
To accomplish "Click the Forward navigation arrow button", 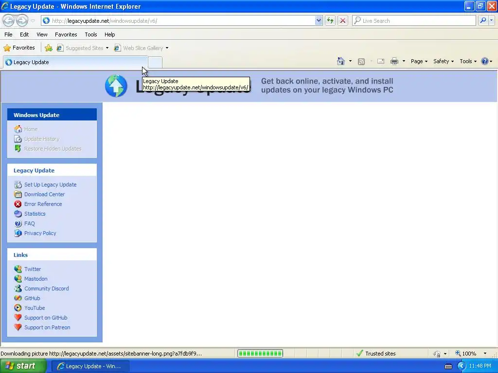I will coord(22,20).
